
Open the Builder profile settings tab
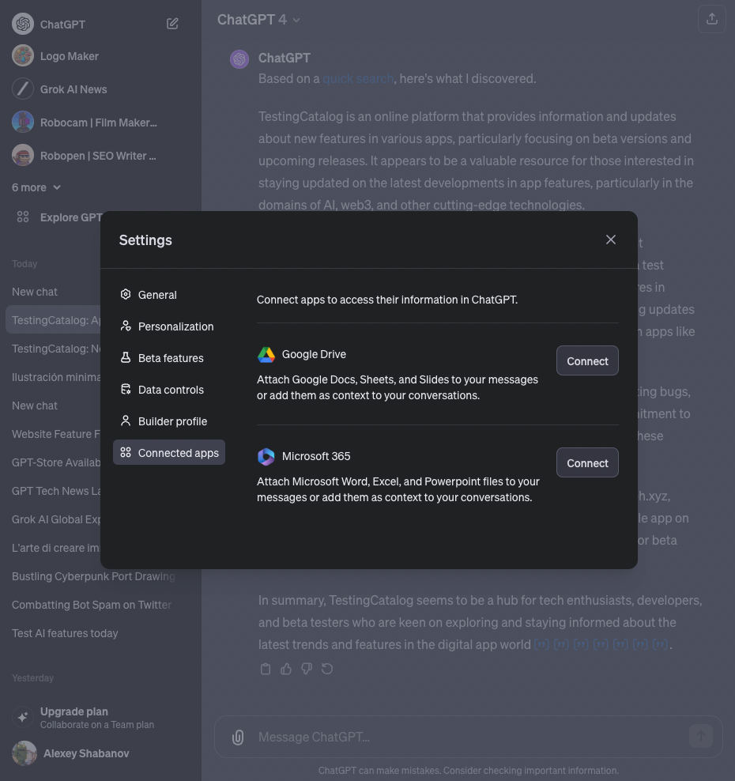[169, 421]
